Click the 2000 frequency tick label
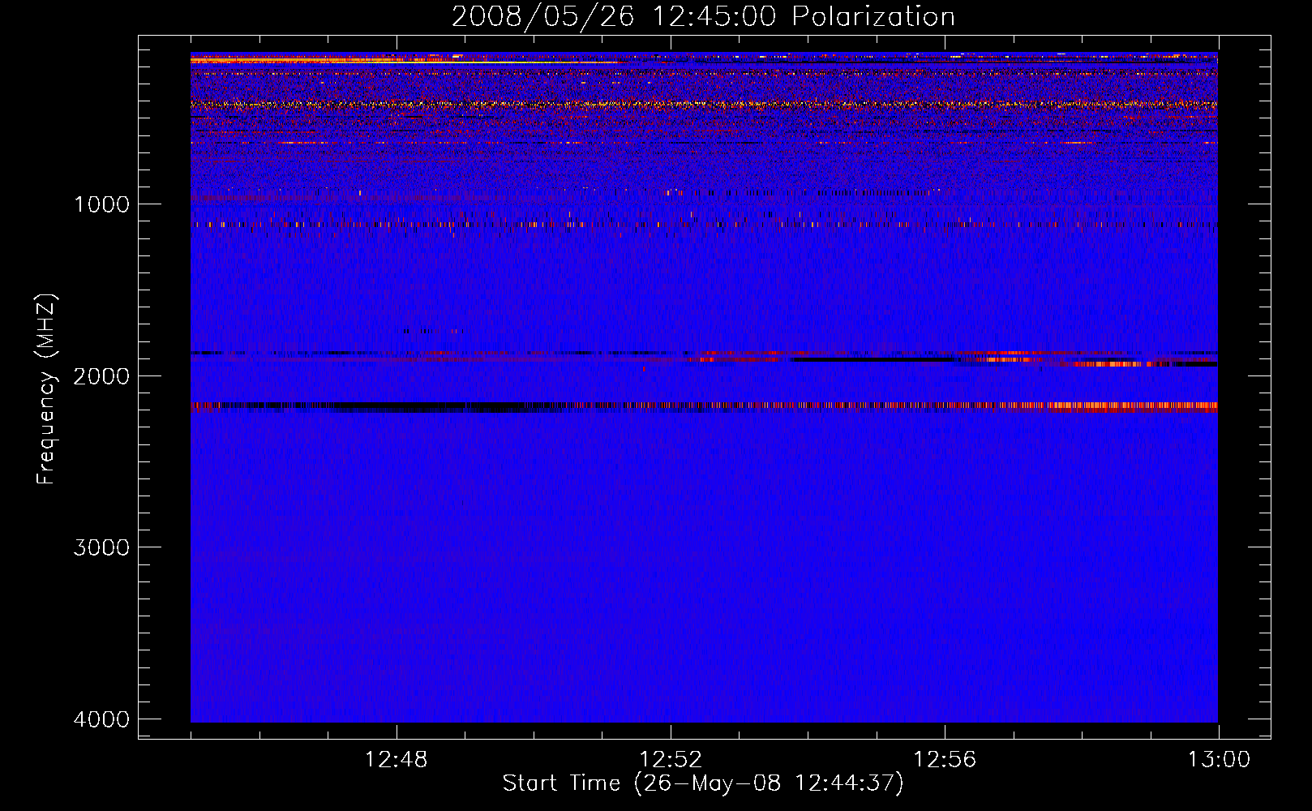This screenshot has width=1312, height=811. click(101, 375)
